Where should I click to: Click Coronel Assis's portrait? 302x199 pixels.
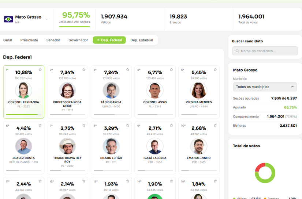coord(155,90)
